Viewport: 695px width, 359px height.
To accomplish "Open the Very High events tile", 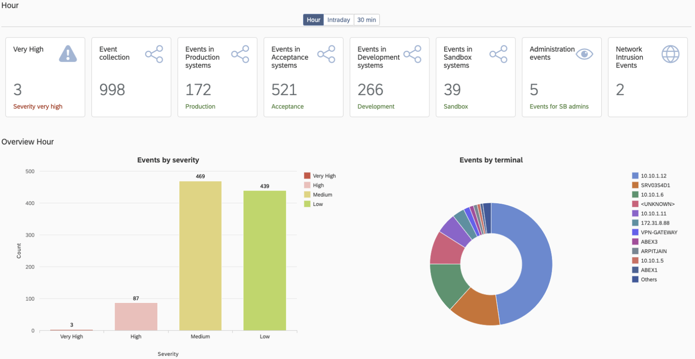I will 45,77.
